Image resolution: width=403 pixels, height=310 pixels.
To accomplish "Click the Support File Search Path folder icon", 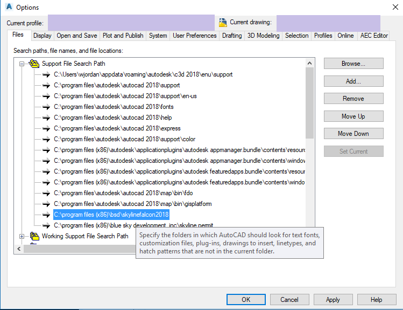I will pyautogui.click(x=34, y=64).
